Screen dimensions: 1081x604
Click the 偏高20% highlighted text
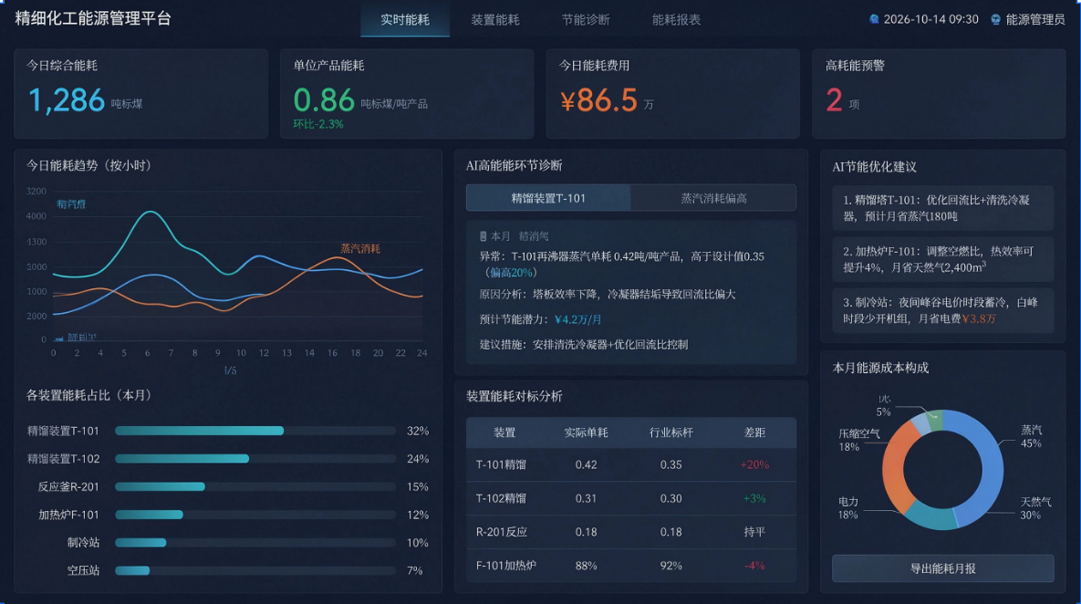(x=511, y=273)
